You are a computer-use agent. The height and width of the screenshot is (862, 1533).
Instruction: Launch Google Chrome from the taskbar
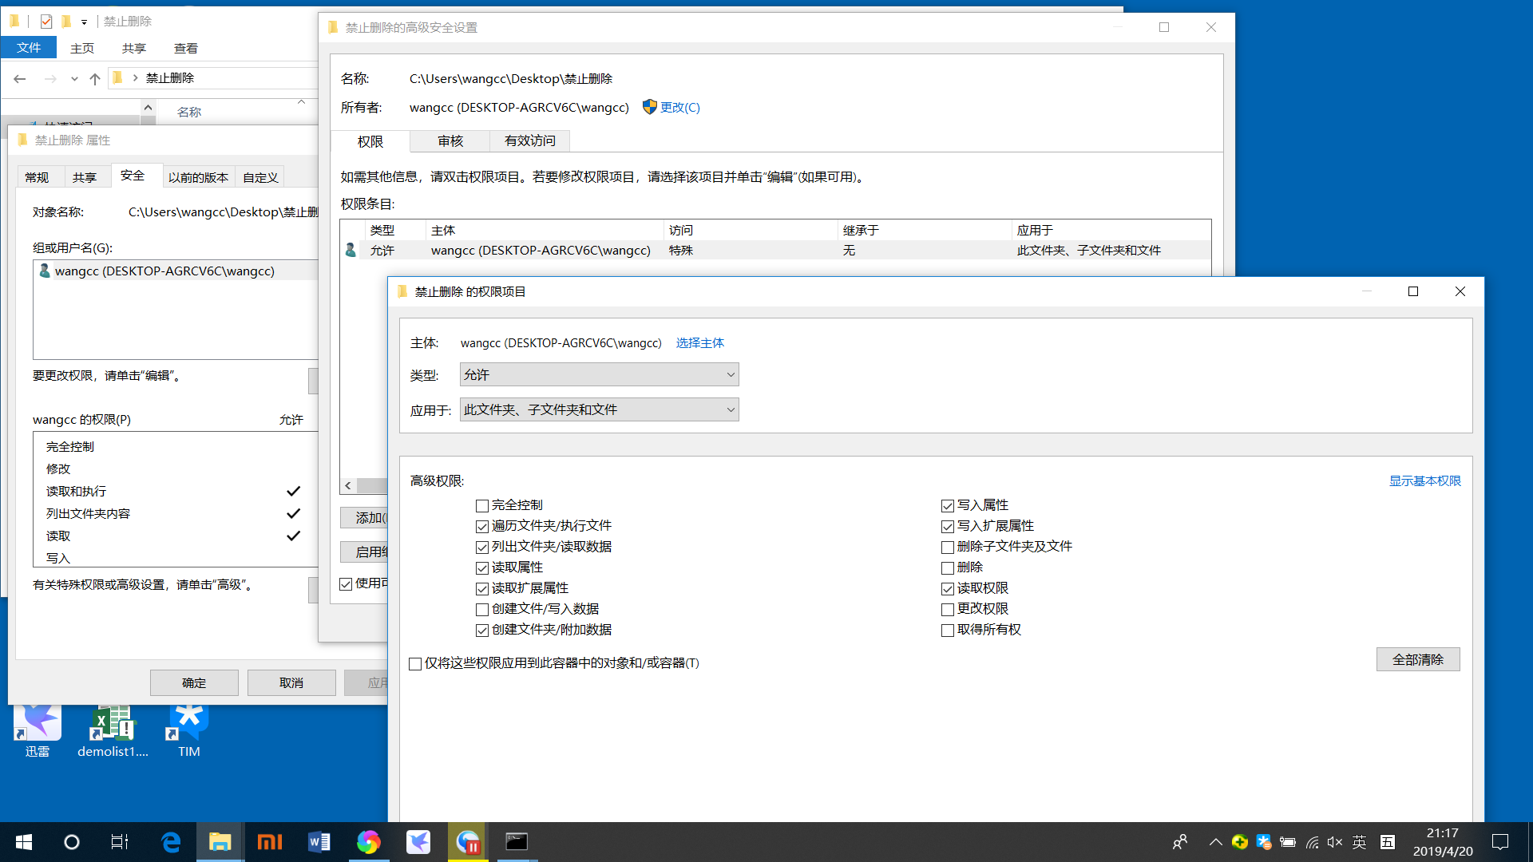(368, 841)
